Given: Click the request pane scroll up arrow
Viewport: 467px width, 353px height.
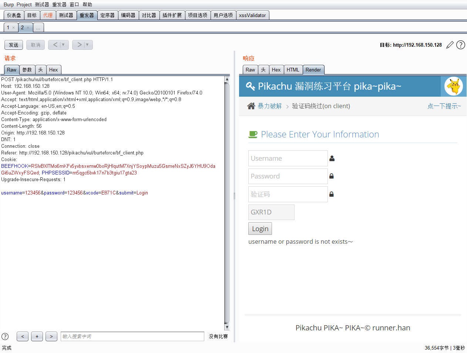Looking at the screenshot, I should point(227,79).
